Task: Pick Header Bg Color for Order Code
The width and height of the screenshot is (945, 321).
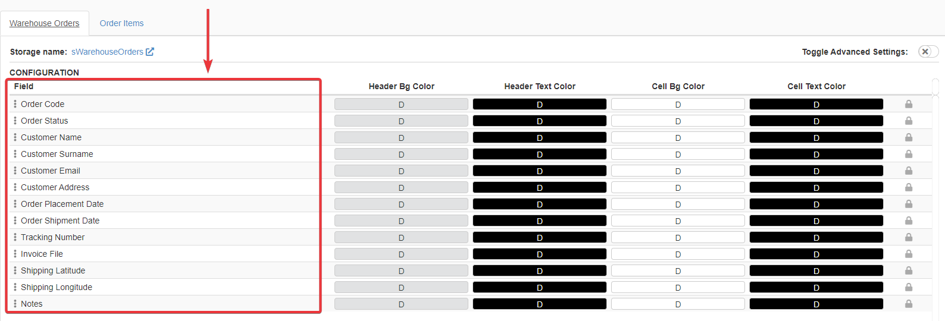Action: (401, 104)
